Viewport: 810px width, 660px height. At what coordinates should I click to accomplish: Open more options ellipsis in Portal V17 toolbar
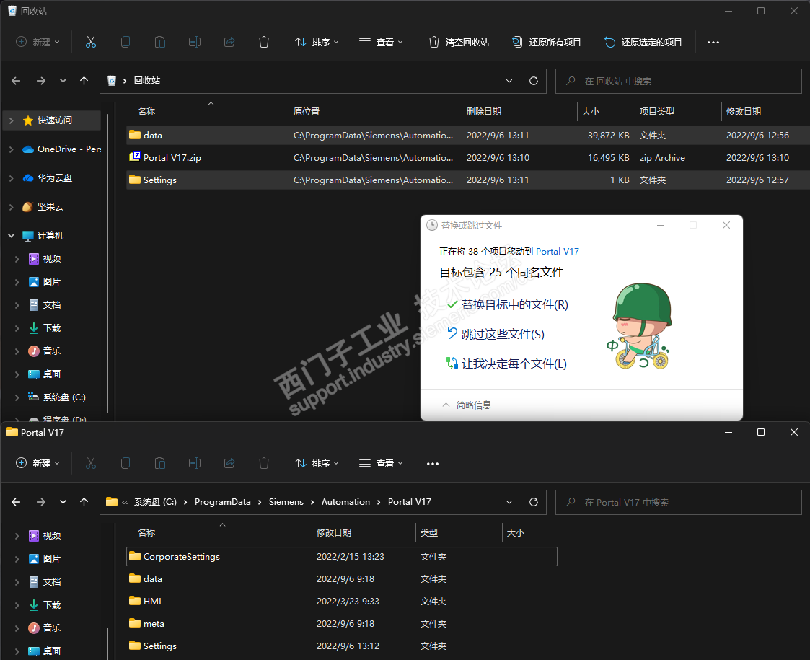click(433, 464)
